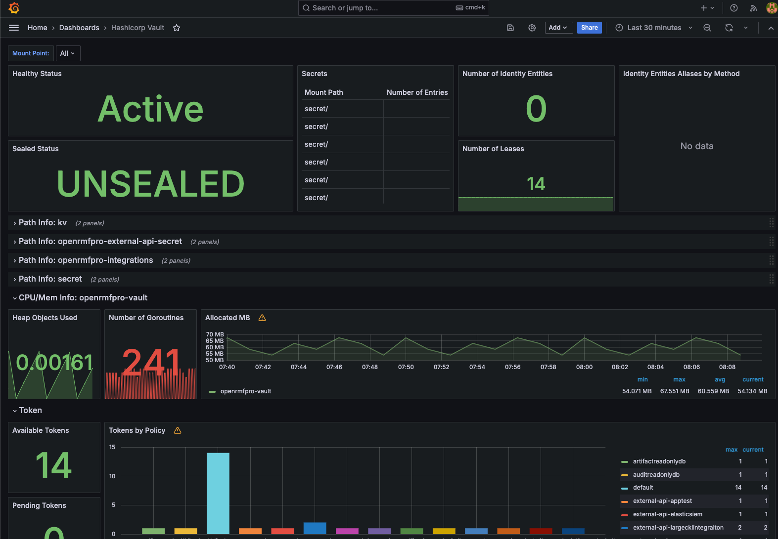Click warning icon on Allocated MB panel
The height and width of the screenshot is (539, 778).
click(x=262, y=318)
